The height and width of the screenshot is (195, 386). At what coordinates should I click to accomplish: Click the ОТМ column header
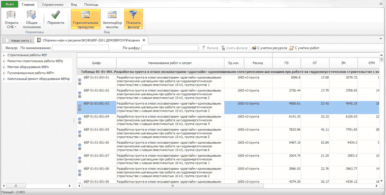(368, 63)
